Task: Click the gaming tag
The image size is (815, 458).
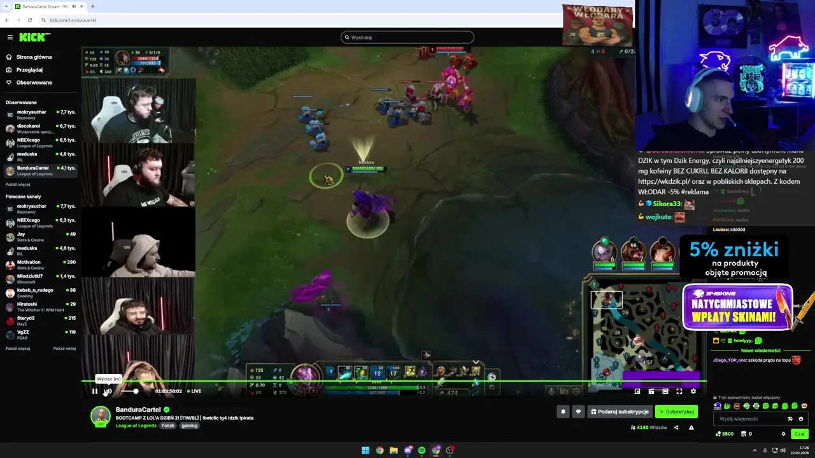Action: pyautogui.click(x=189, y=426)
